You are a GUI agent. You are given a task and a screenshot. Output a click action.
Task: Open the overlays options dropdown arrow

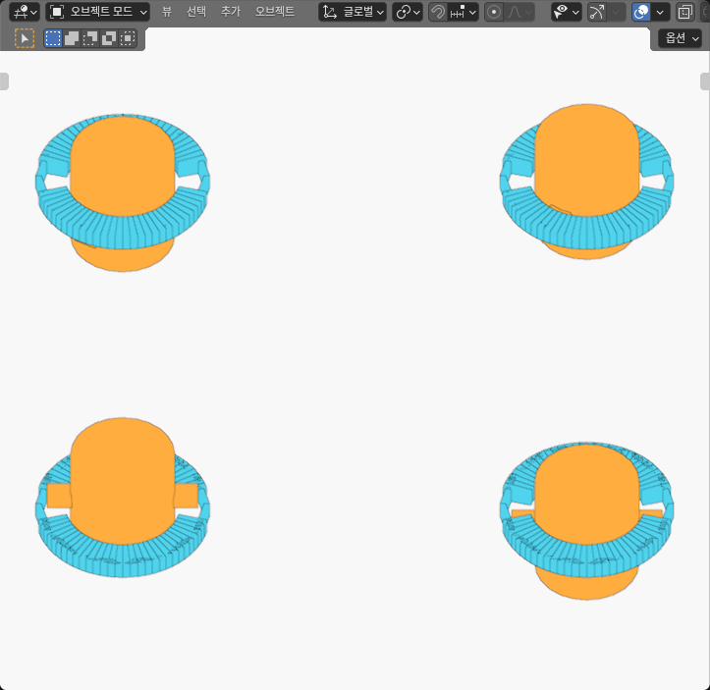(x=661, y=12)
